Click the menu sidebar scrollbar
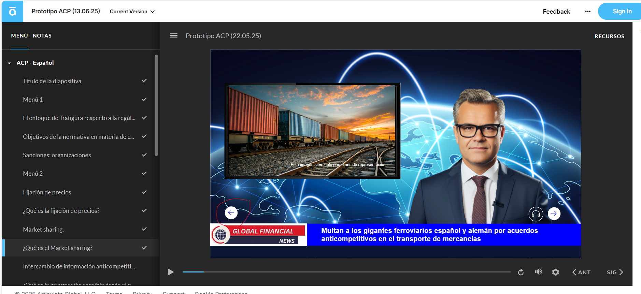641x294 pixels. click(156, 105)
